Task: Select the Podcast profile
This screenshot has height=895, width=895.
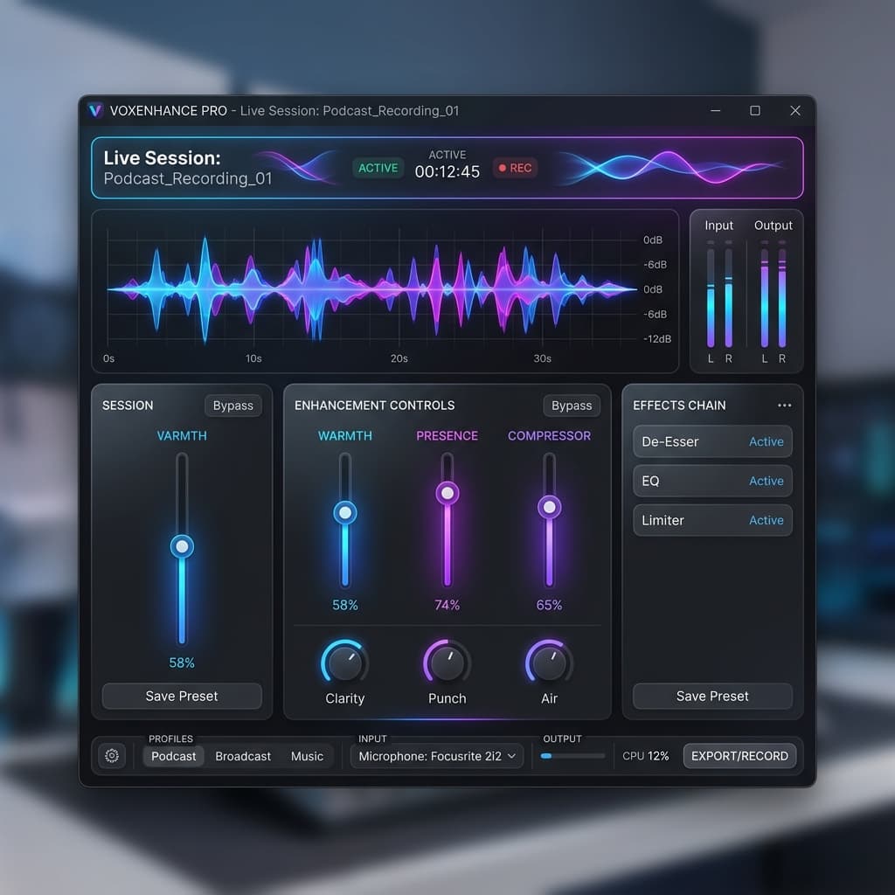Action: [174, 756]
